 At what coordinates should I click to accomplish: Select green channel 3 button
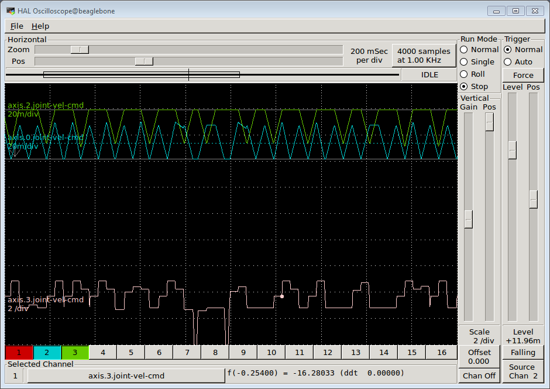point(75,352)
